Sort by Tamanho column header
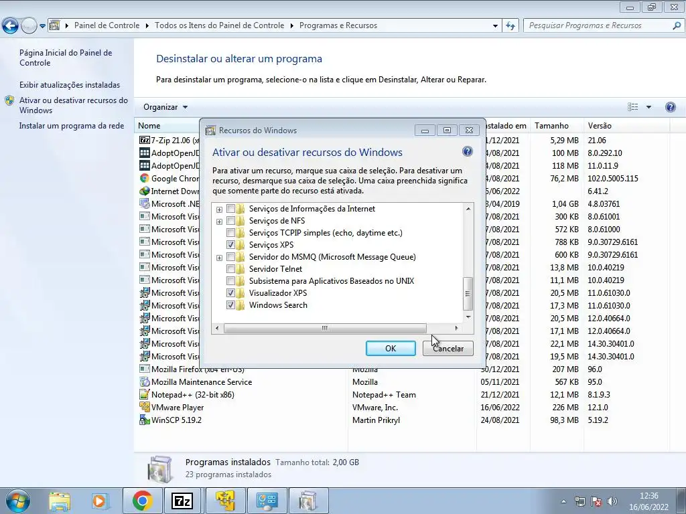 pos(557,126)
